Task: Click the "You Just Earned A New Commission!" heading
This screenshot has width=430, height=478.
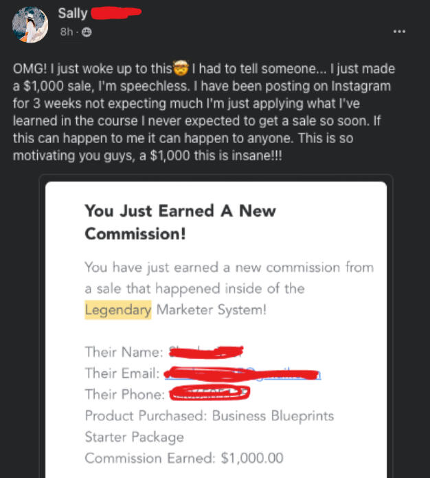Action: point(180,221)
